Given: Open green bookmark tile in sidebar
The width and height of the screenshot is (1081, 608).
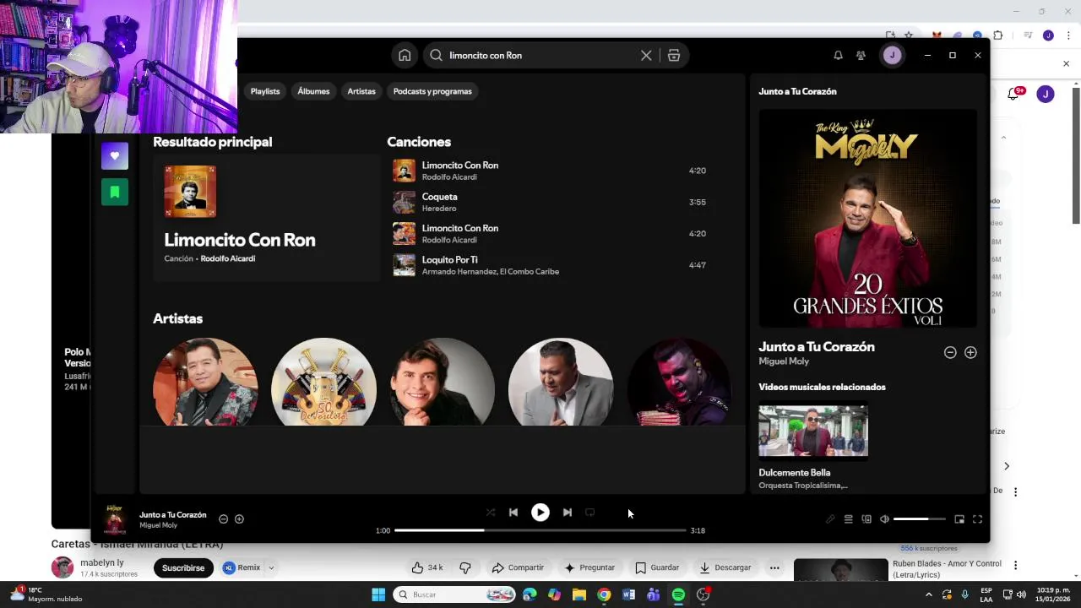Looking at the screenshot, I should click(x=115, y=192).
